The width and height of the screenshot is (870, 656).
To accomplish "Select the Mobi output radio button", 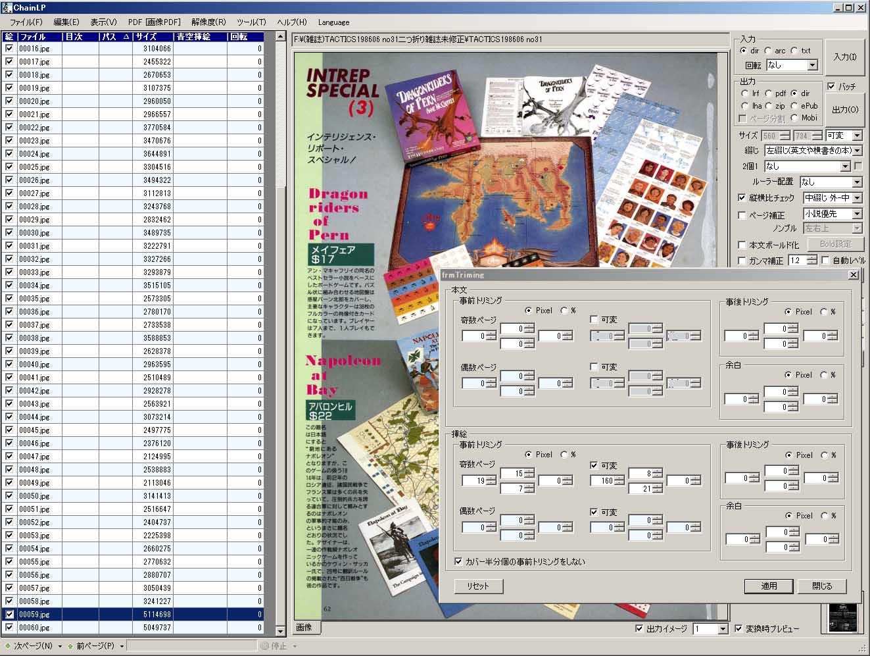I will pos(794,118).
